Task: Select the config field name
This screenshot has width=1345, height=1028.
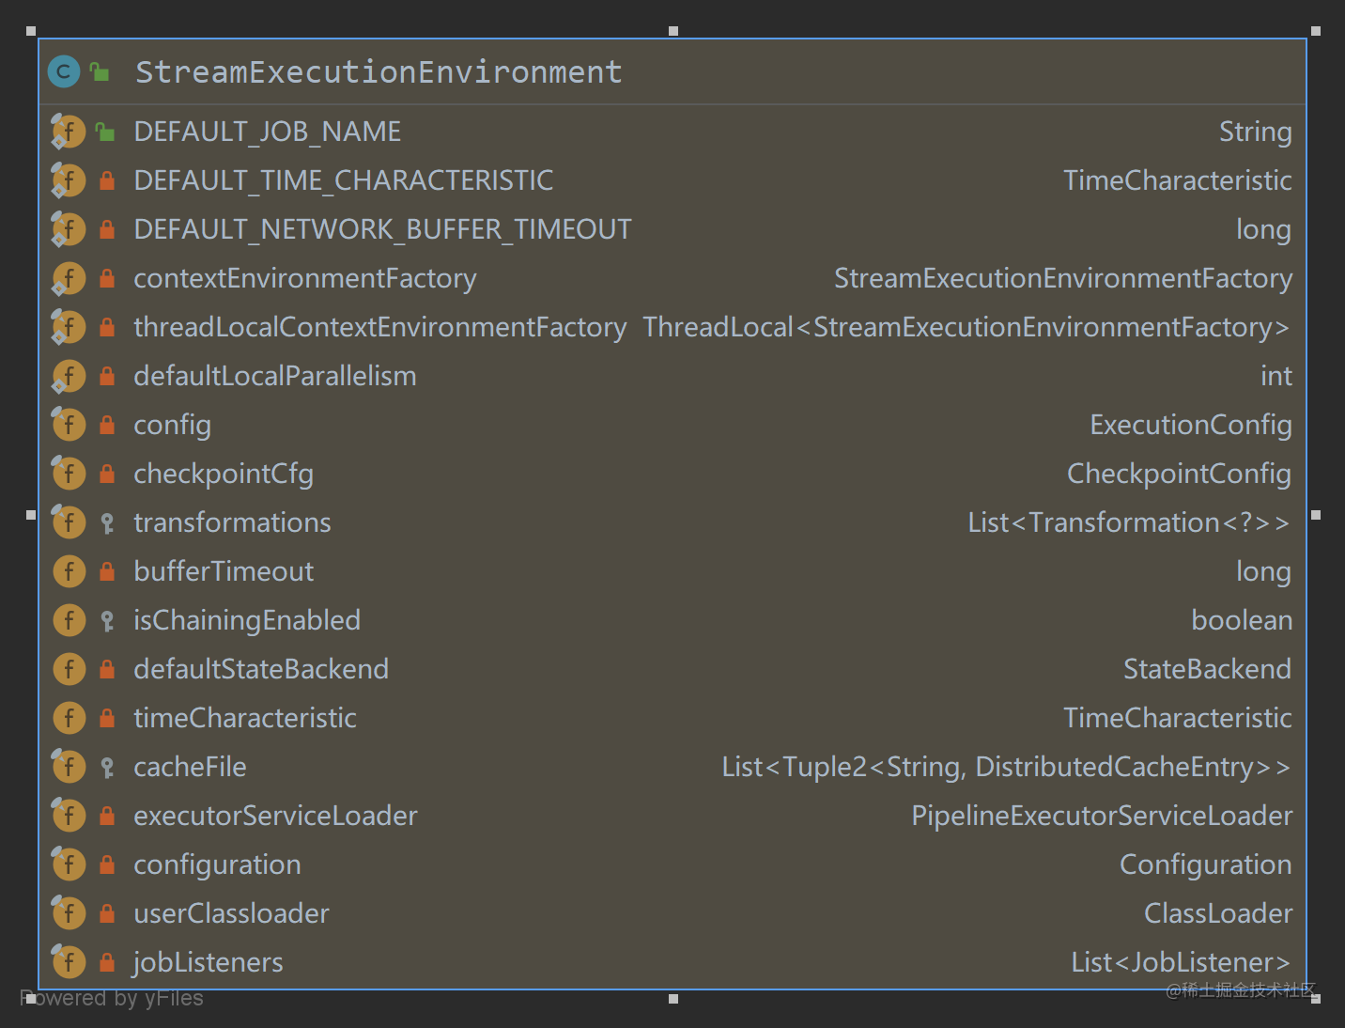Action: 172,426
